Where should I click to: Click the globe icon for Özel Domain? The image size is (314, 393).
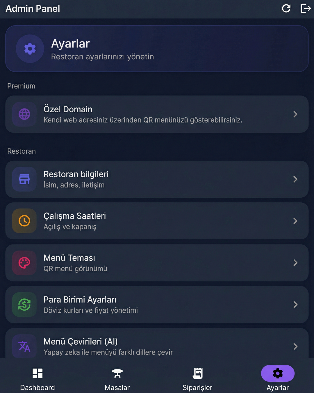(24, 114)
